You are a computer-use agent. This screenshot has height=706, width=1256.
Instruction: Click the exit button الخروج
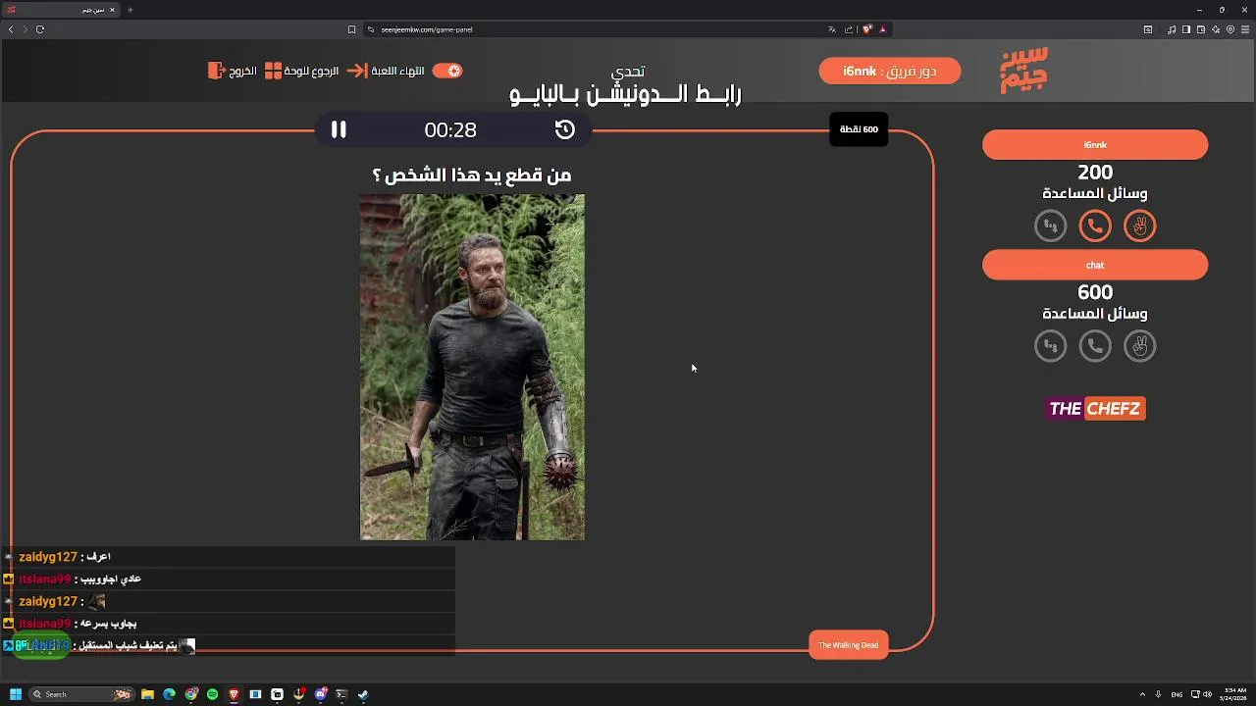tap(233, 71)
